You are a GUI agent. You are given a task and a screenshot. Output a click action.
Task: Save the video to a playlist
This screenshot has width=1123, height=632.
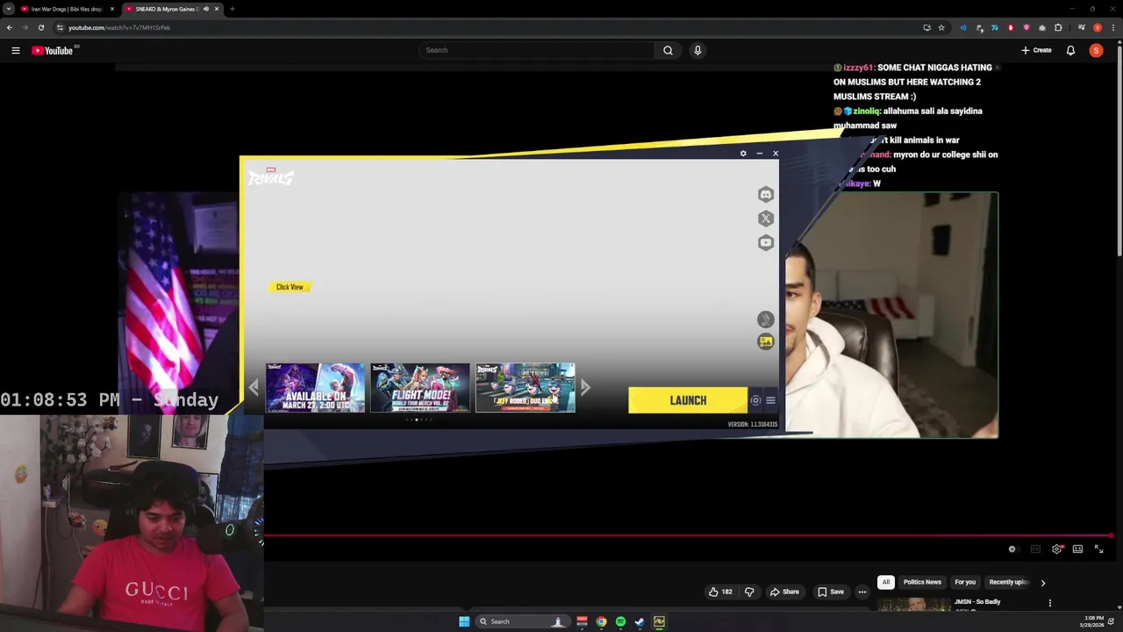830,592
